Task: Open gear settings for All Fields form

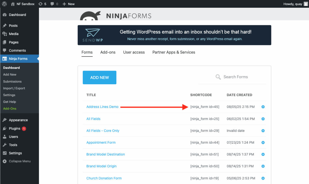Action: 263,119
